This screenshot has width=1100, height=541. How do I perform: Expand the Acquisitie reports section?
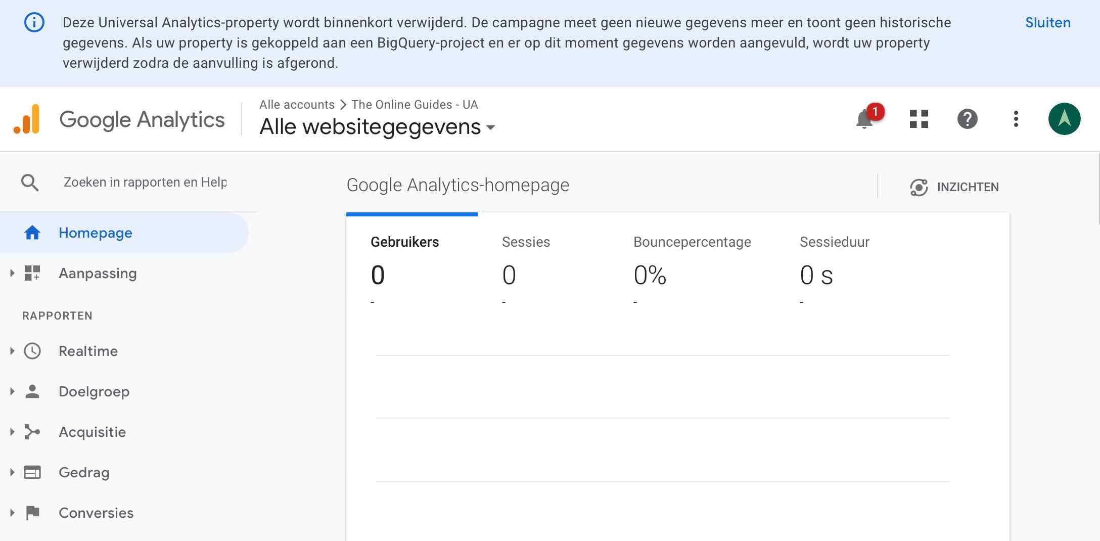pos(92,432)
